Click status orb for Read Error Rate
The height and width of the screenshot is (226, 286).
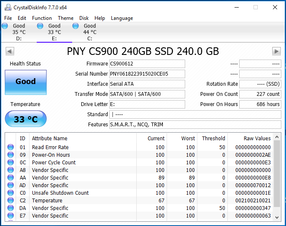(x=11, y=147)
